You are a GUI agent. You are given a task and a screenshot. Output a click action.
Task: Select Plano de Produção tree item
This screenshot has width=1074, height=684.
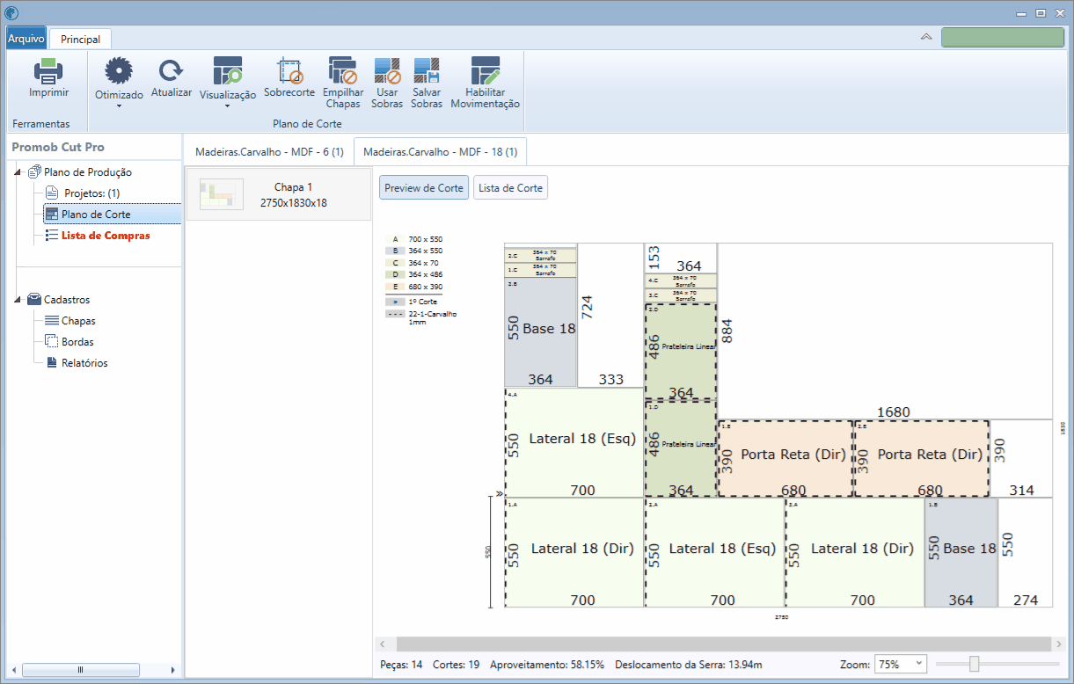(88, 172)
